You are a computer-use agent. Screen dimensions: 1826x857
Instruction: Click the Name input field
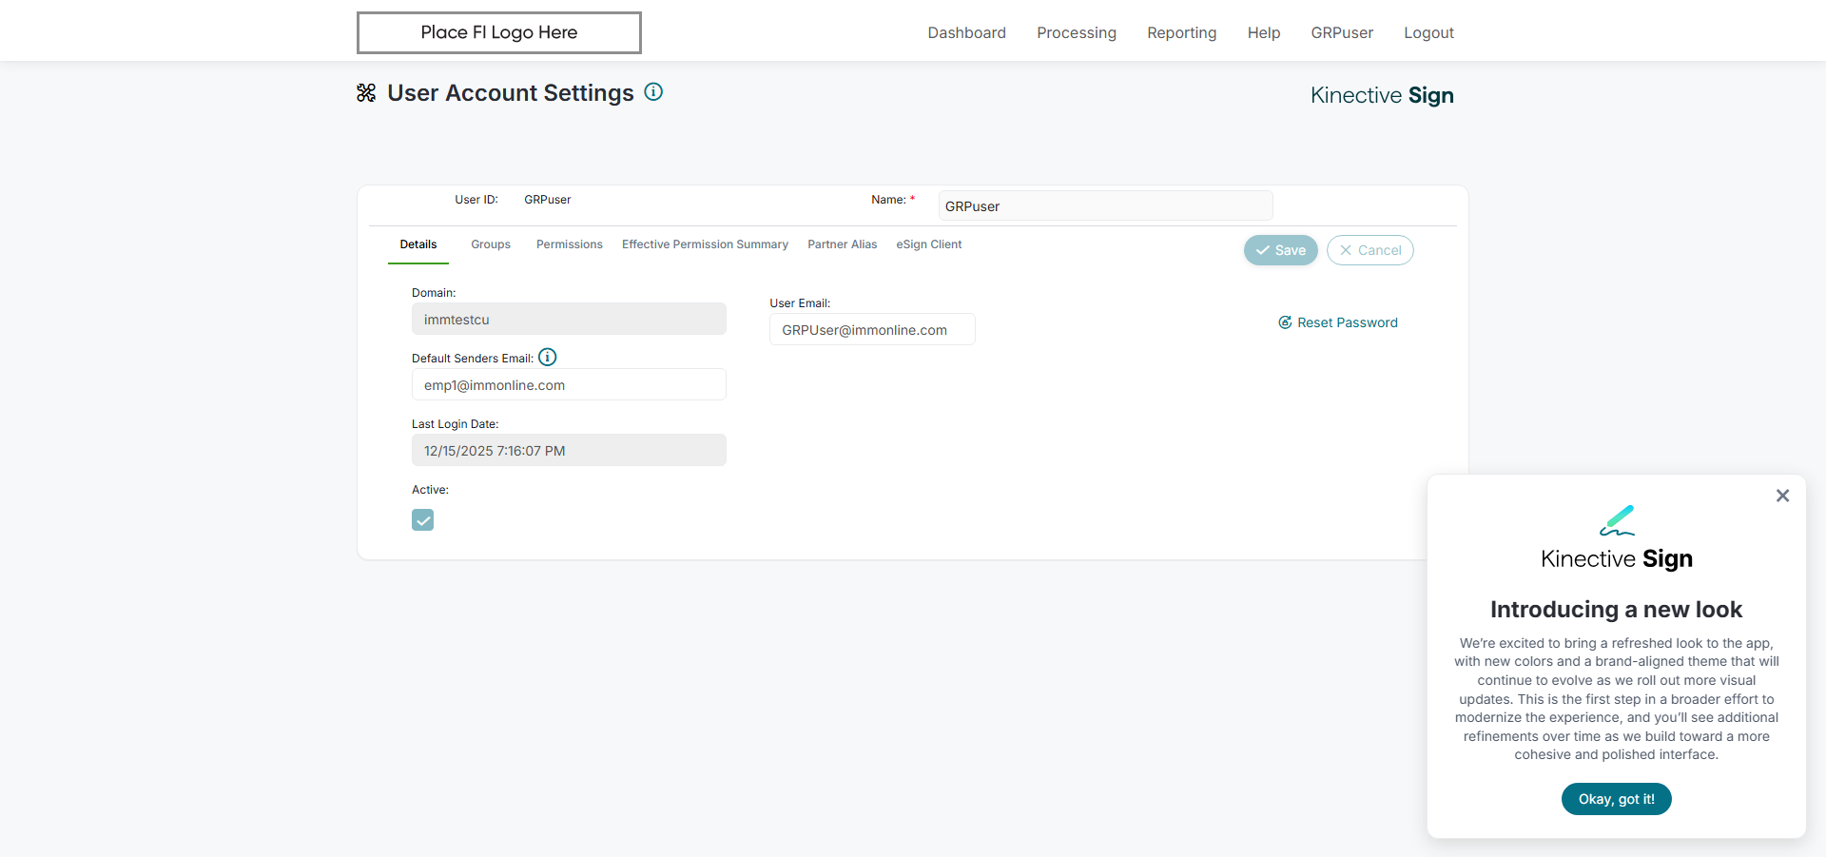[1106, 206]
